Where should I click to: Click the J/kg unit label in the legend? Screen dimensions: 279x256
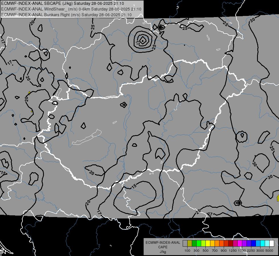(163, 252)
